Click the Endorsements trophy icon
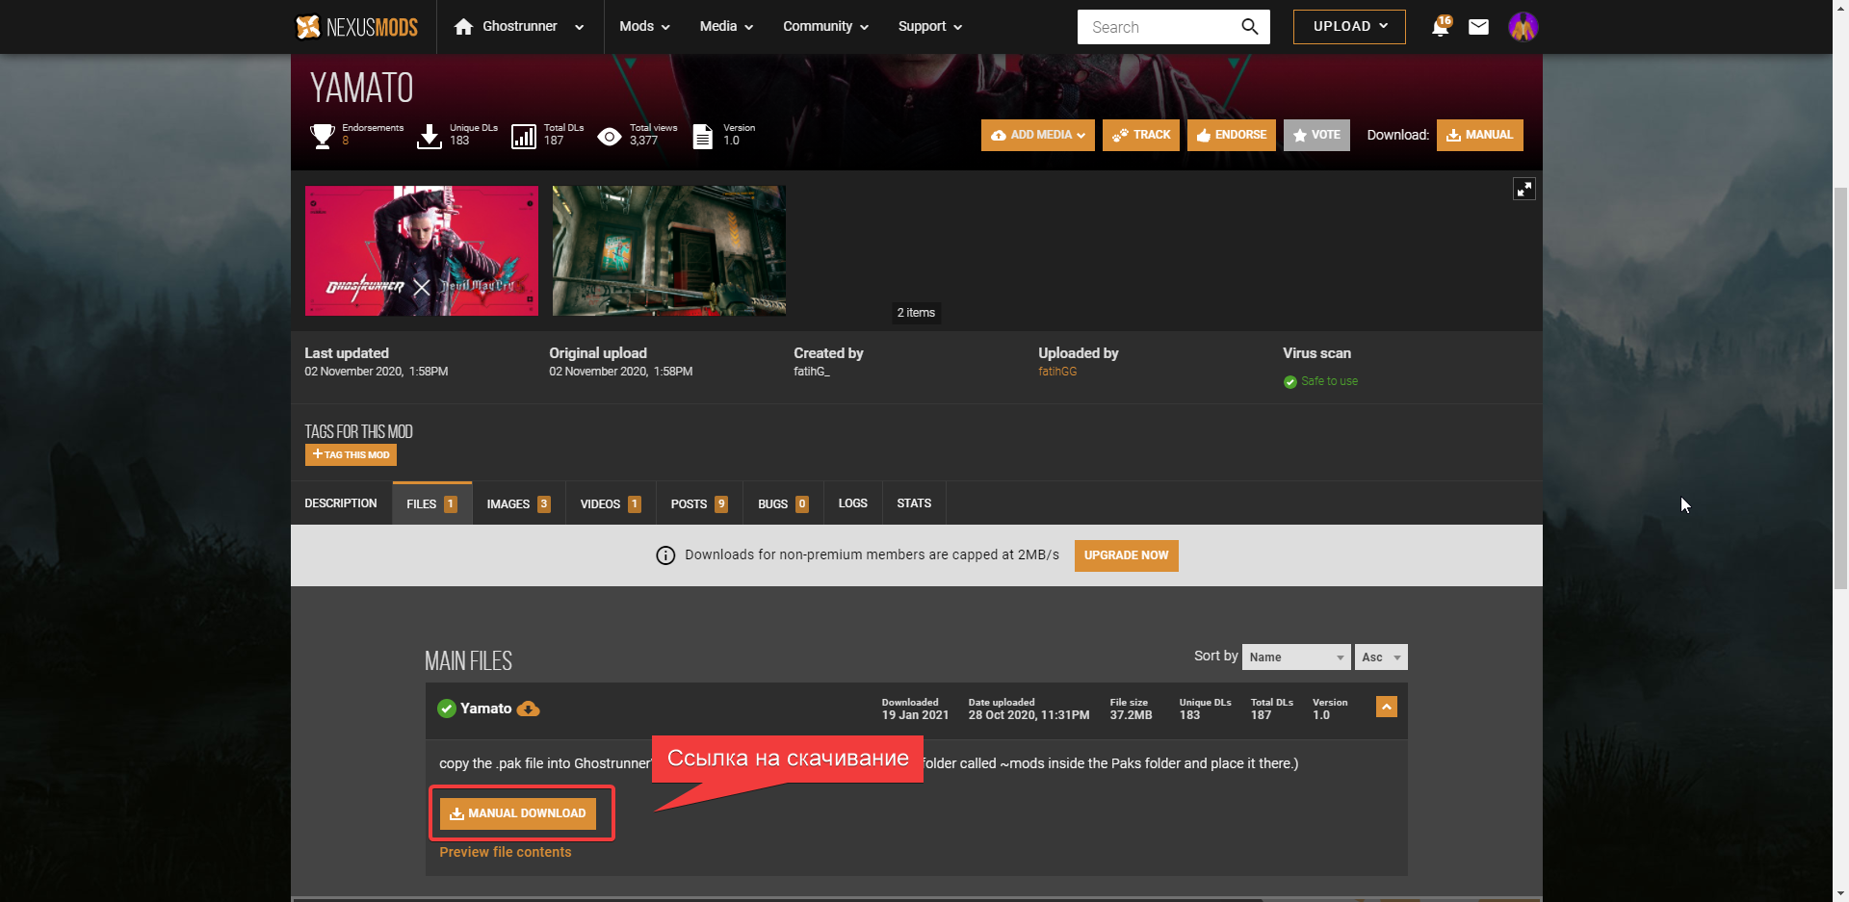 tap(323, 136)
